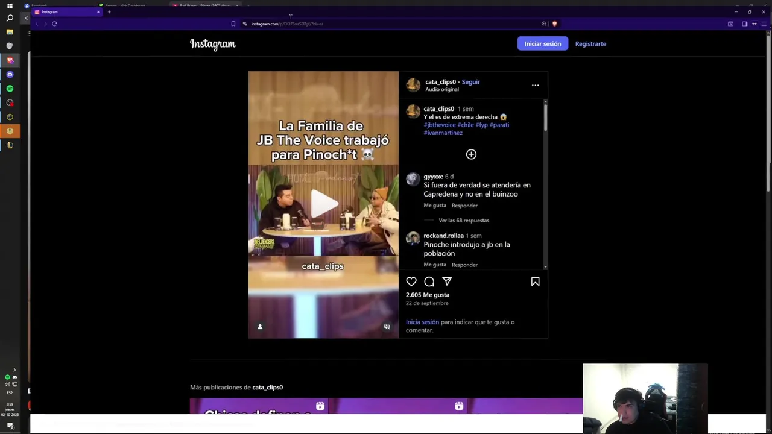Load more comments with the plus circle

[471, 154]
